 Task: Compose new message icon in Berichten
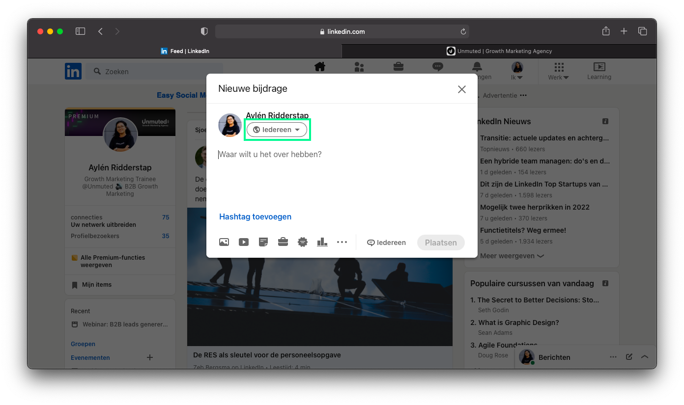(x=629, y=357)
